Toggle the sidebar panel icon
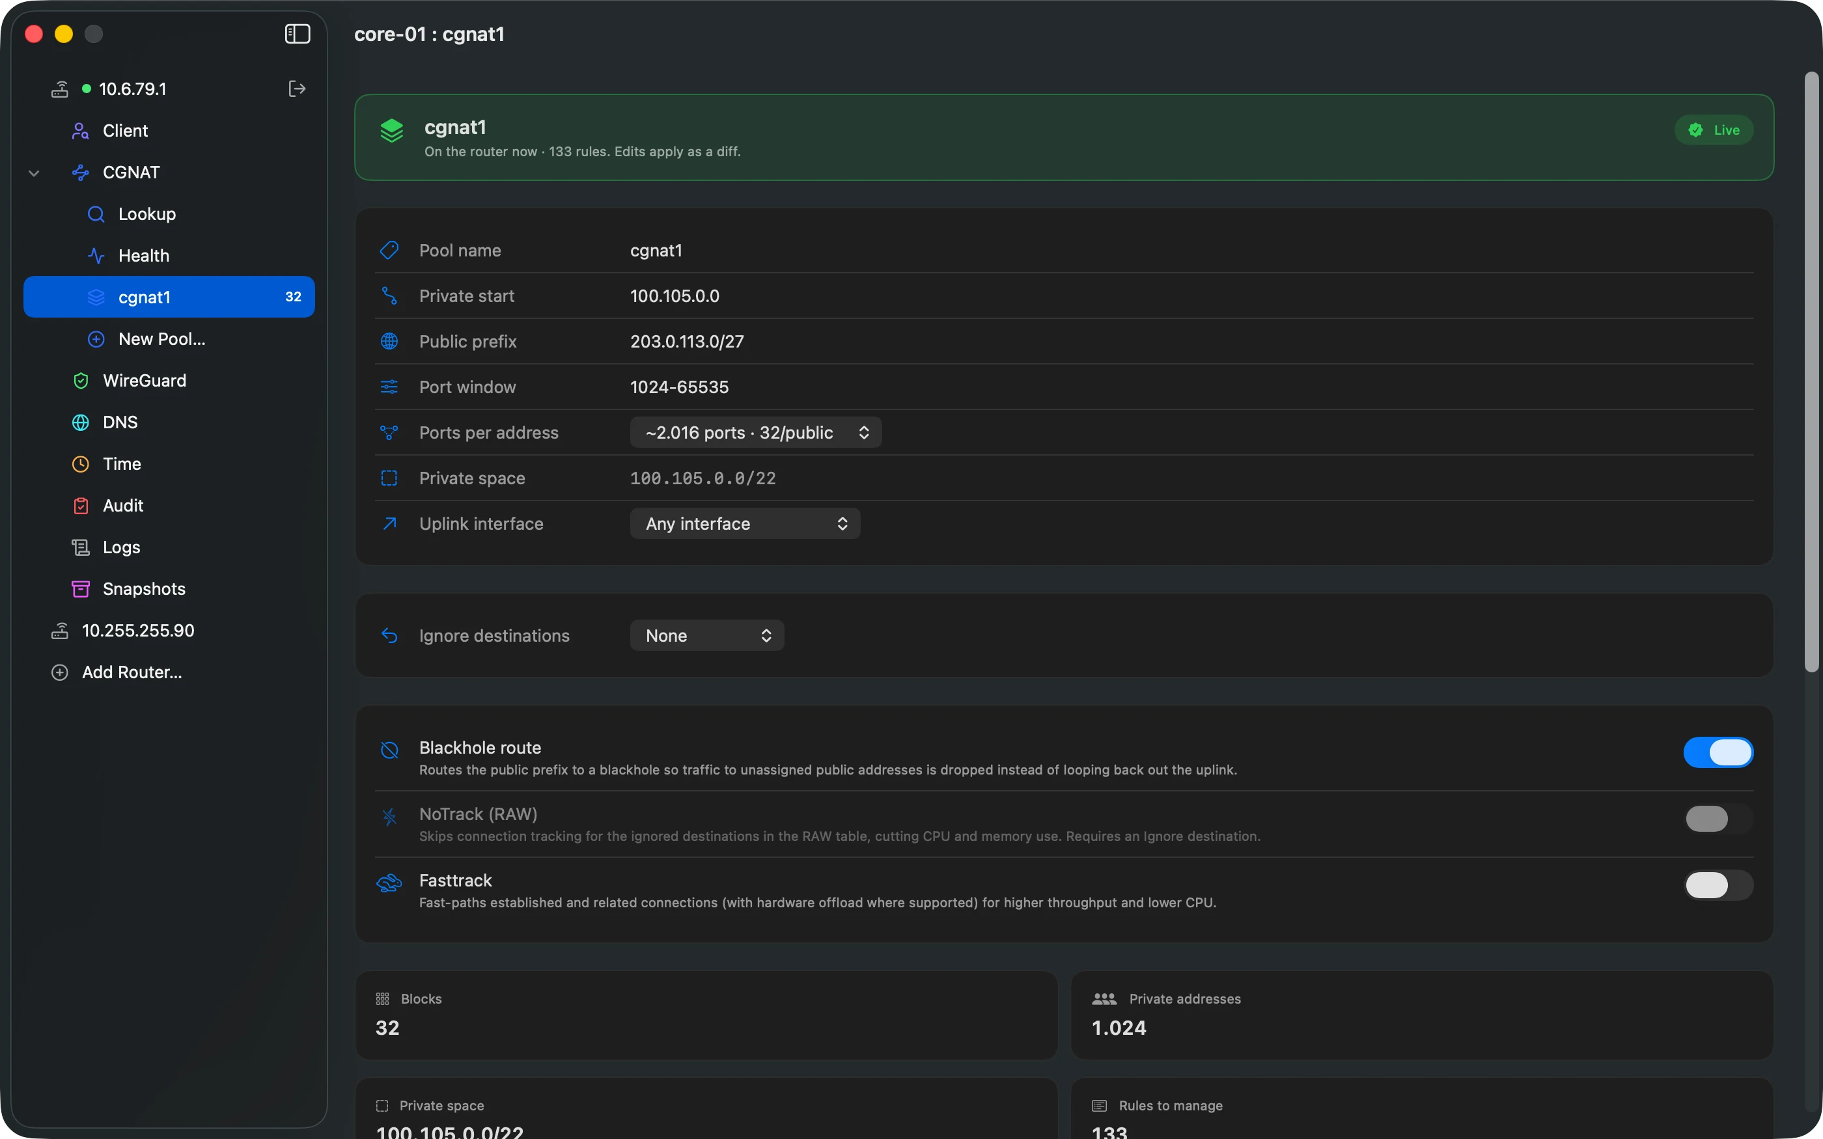The width and height of the screenshot is (1823, 1139). pos(298,34)
